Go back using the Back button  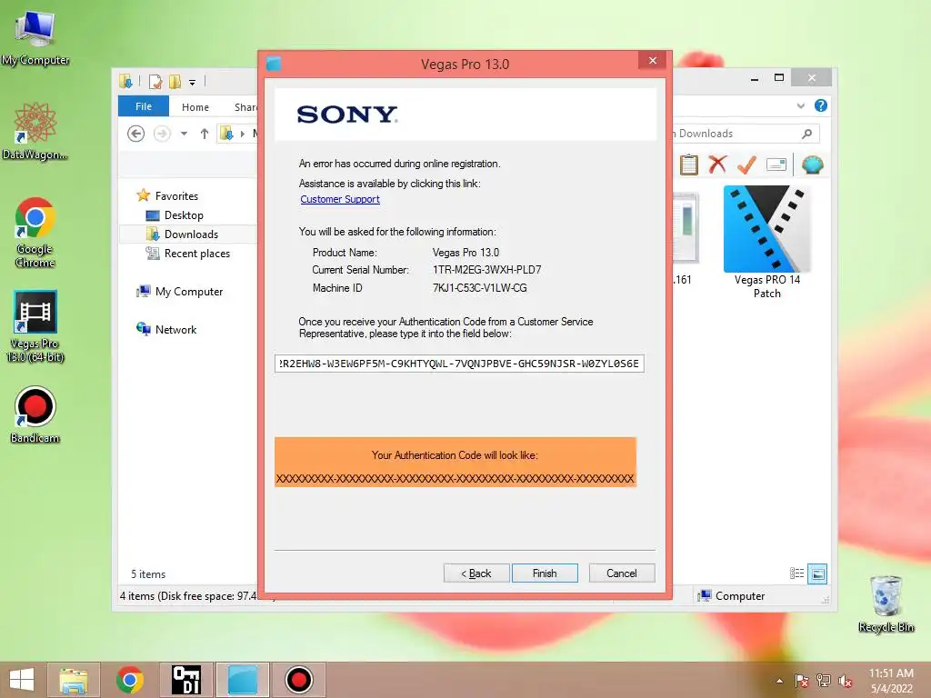[476, 573]
